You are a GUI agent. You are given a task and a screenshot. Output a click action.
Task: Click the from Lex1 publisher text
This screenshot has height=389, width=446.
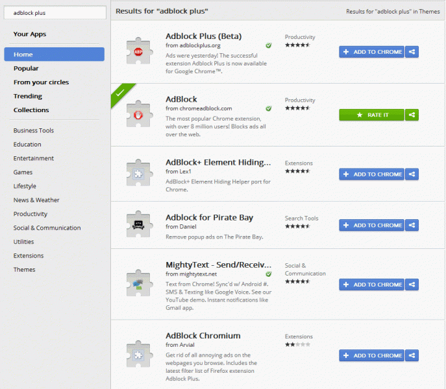(179, 172)
